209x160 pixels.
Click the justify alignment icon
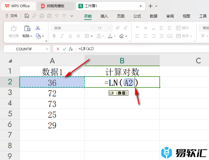click(x=161, y=36)
